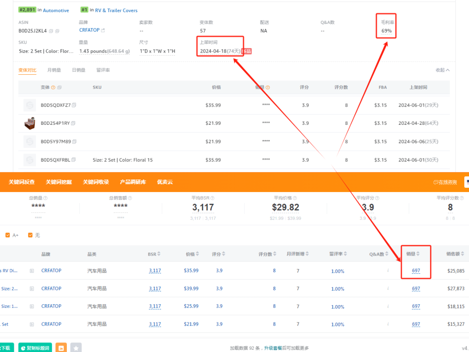The image size is (469, 352).
Task: Open the CRFATOP brand link in the header
Action: [x=89, y=30]
